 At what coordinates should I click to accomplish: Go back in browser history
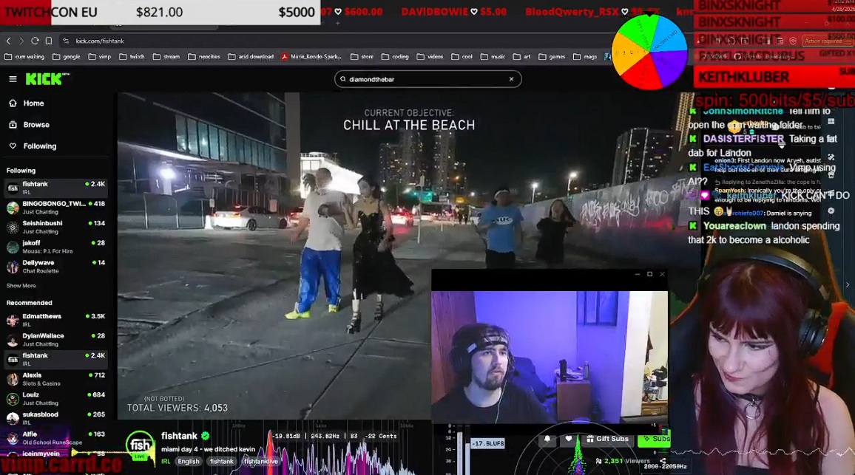click(9, 41)
